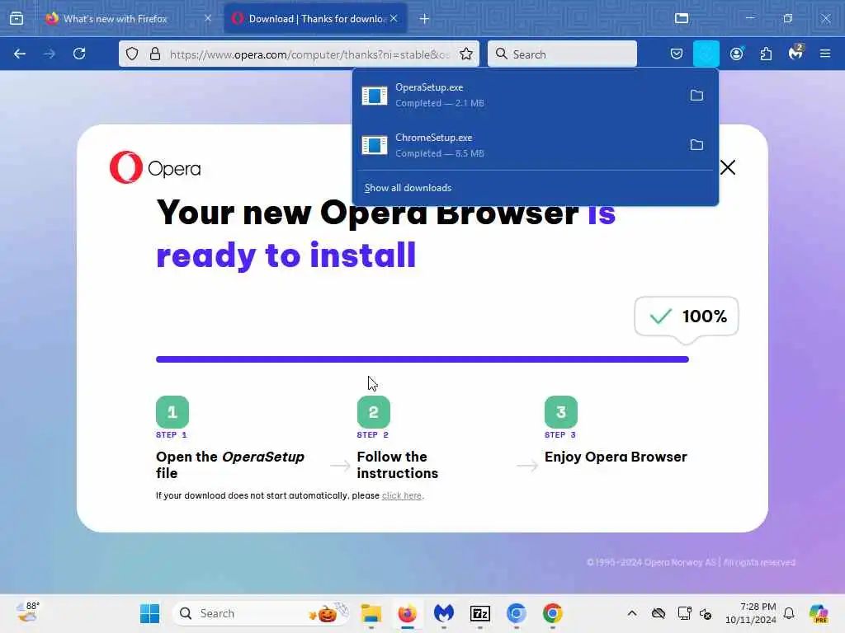The height and width of the screenshot is (633, 845).
Task: Click 'Follow the instructions' text
Action: [398, 465]
